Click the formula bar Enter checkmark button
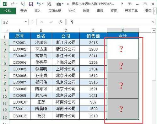The image size is (157, 124). click(x=51, y=22)
